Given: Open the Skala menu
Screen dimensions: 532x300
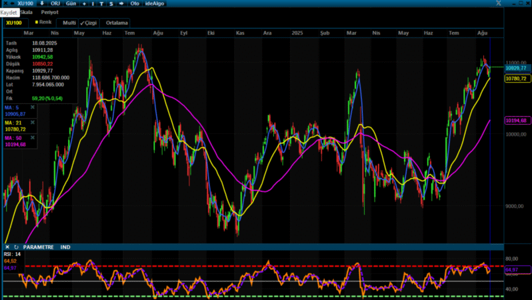Looking at the screenshot, I should coord(26,12).
